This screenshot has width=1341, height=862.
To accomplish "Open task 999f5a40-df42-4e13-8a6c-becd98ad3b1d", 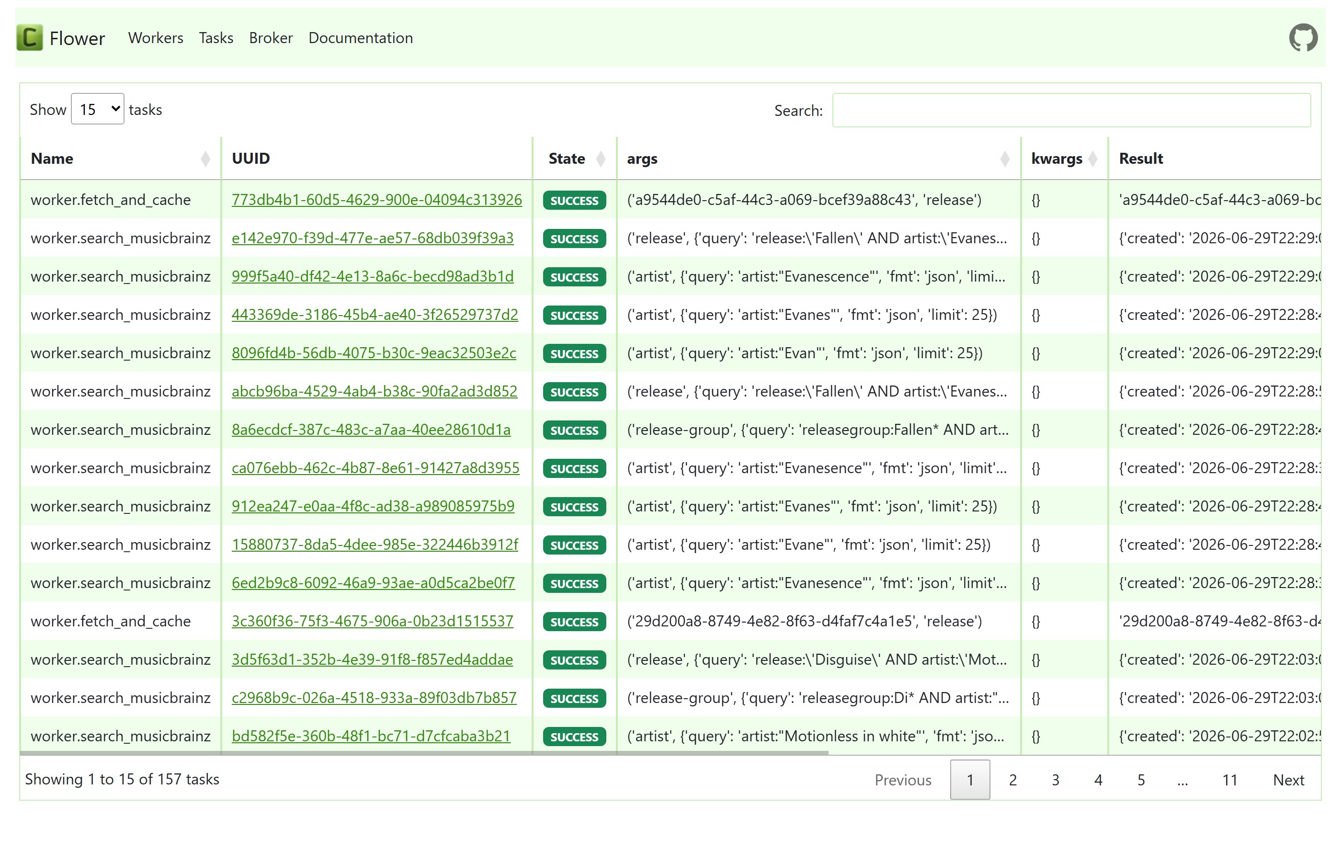I will point(373,276).
